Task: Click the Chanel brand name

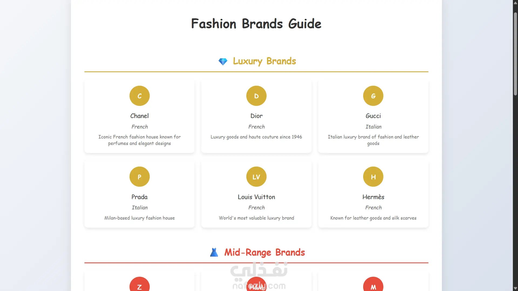Action: 139,116
